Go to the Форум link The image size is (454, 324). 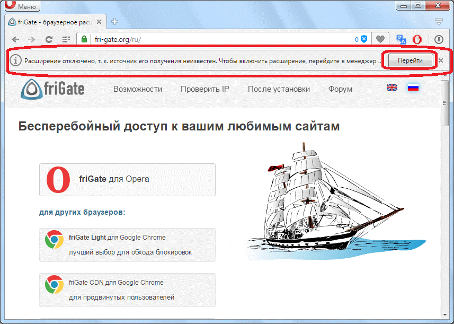(x=340, y=89)
